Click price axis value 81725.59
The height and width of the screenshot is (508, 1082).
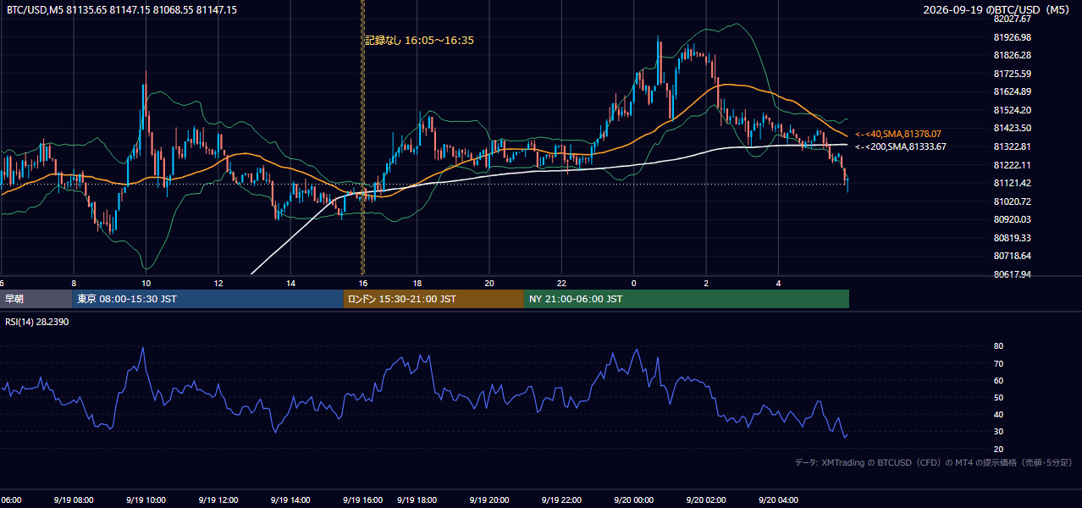pyautogui.click(x=1012, y=74)
